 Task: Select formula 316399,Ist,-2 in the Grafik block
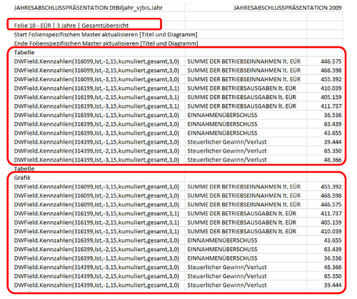point(96,249)
